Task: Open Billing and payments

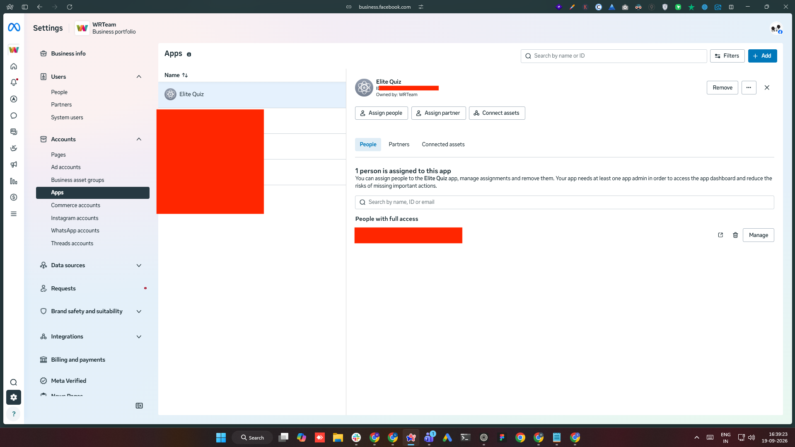Action: point(78,360)
